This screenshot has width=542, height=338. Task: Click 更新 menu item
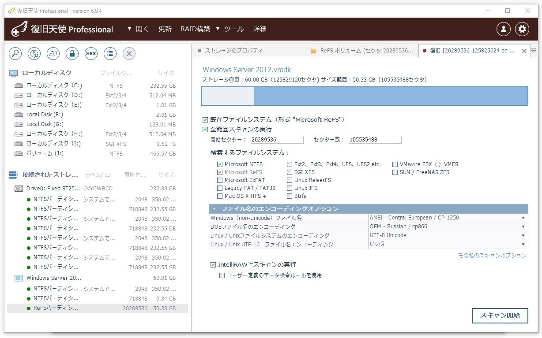pos(165,29)
